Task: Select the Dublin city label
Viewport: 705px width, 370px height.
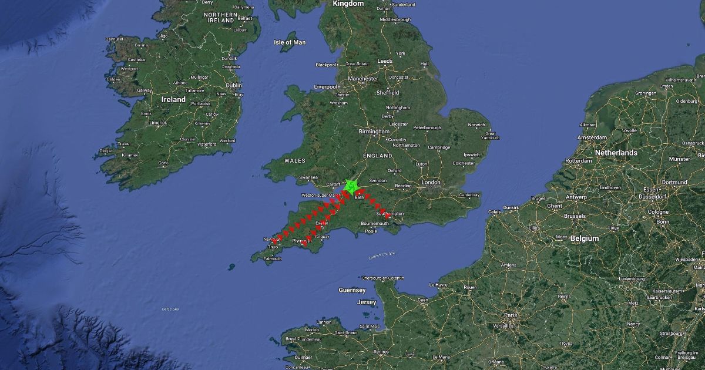Action: (x=234, y=85)
